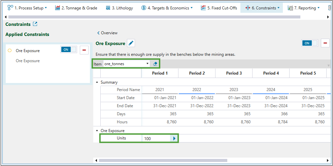Click the Period 3 column header

pyautogui.click(x=234, y=73)
